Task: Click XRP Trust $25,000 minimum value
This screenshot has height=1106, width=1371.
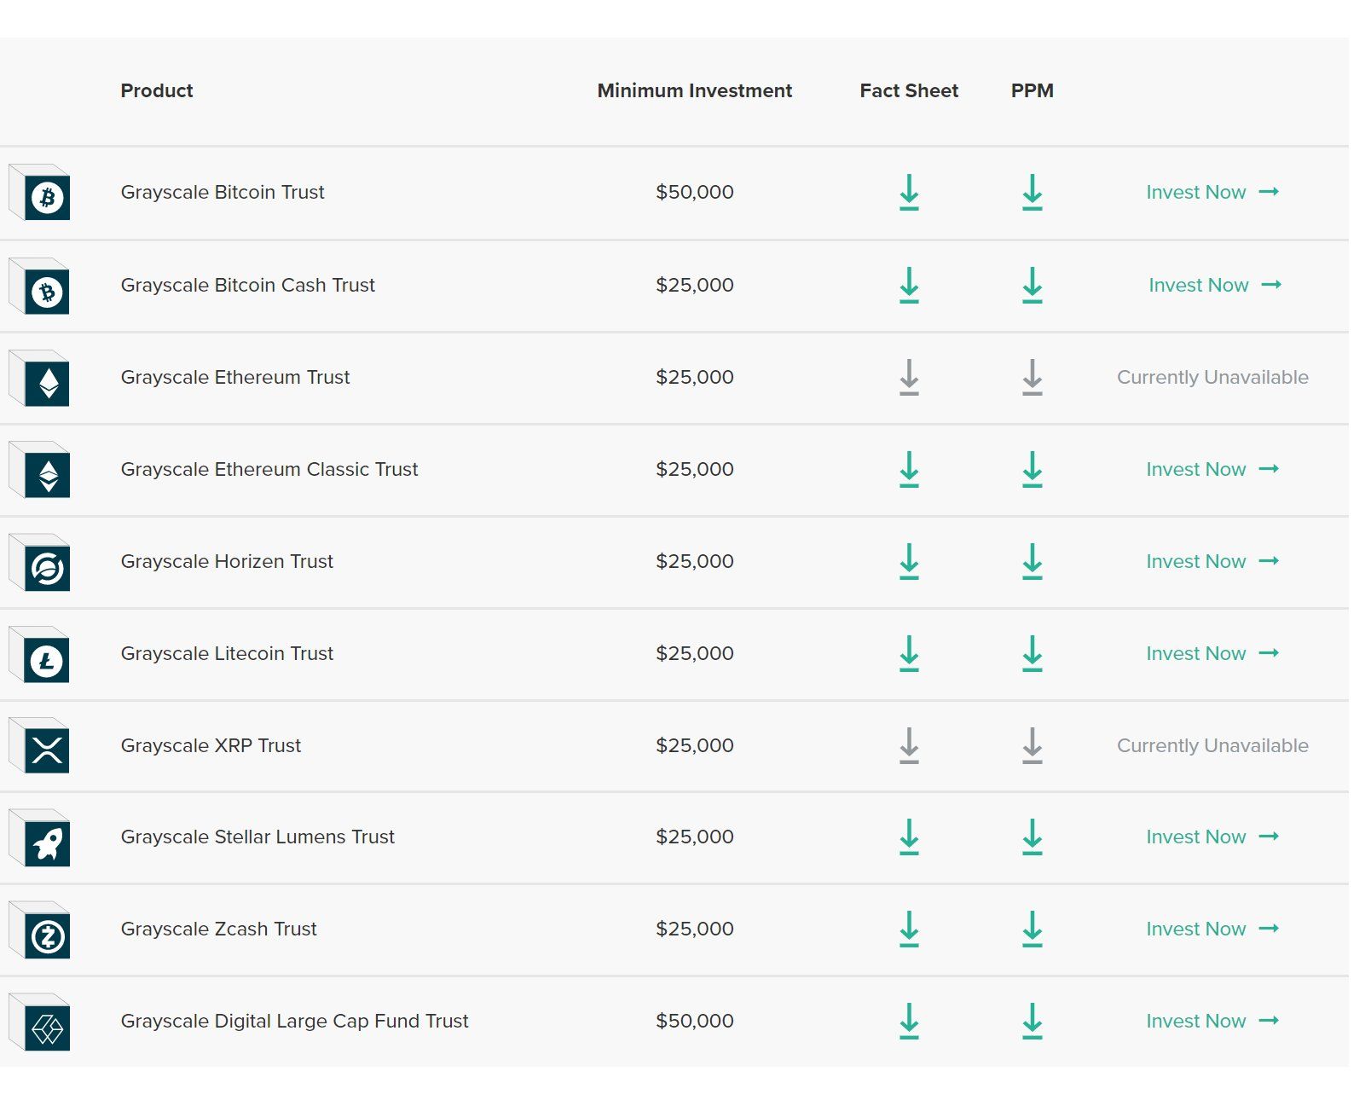Action: [x=694, y=746]
